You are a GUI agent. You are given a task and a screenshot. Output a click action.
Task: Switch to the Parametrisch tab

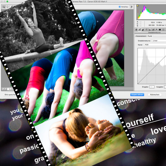[x=141, y=36]
